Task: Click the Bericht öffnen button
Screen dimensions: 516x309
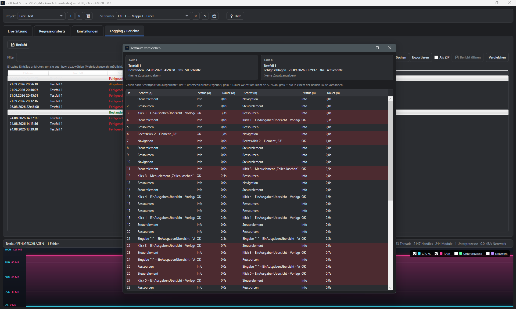Action: tap(468, 57)
